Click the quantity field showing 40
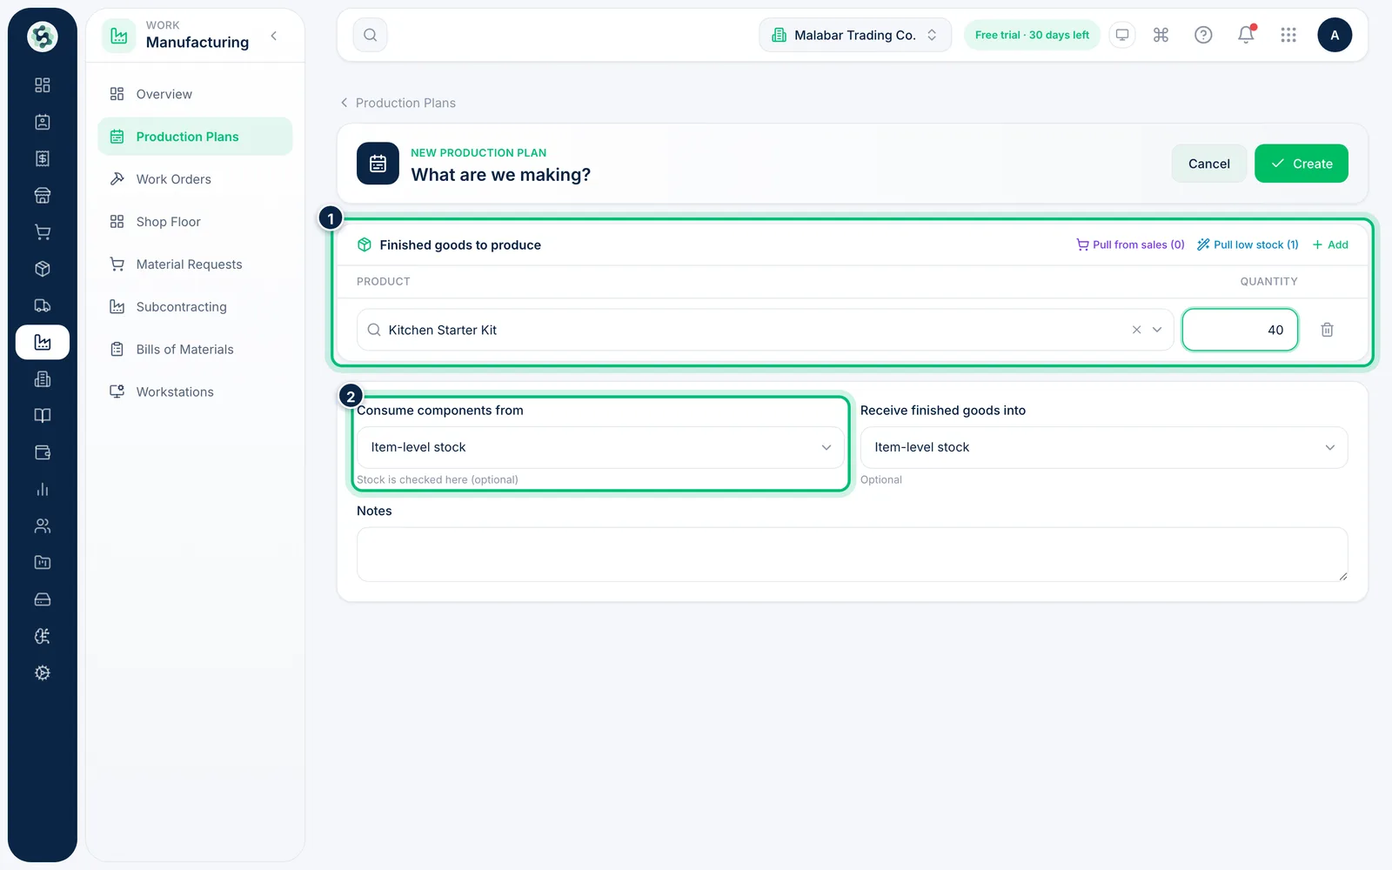The height and width of the screenshot is (870, 1392). click(1240, 330)
